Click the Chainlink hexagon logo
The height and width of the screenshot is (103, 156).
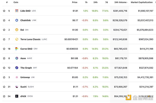pos(17,20)
